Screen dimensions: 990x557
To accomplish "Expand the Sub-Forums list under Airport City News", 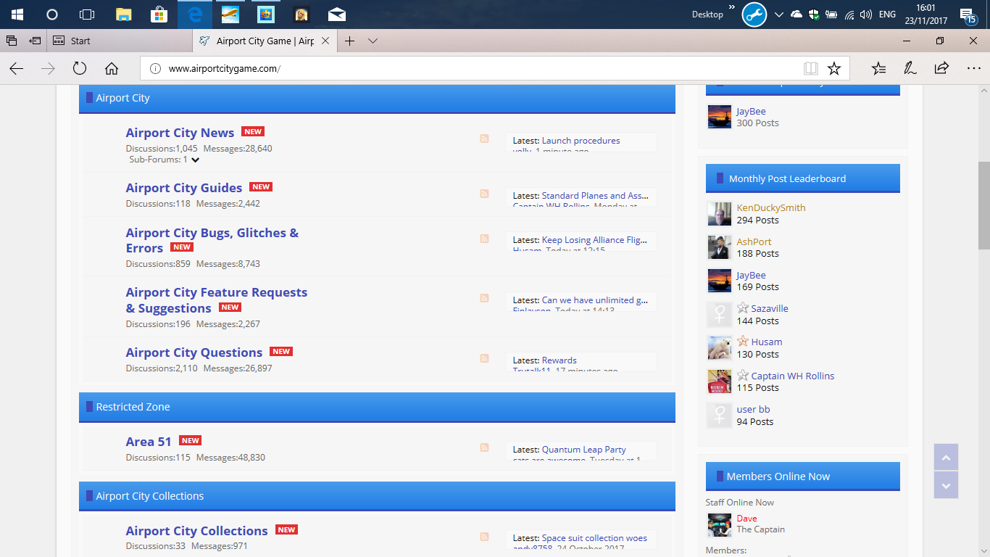I will pos(195,160).
